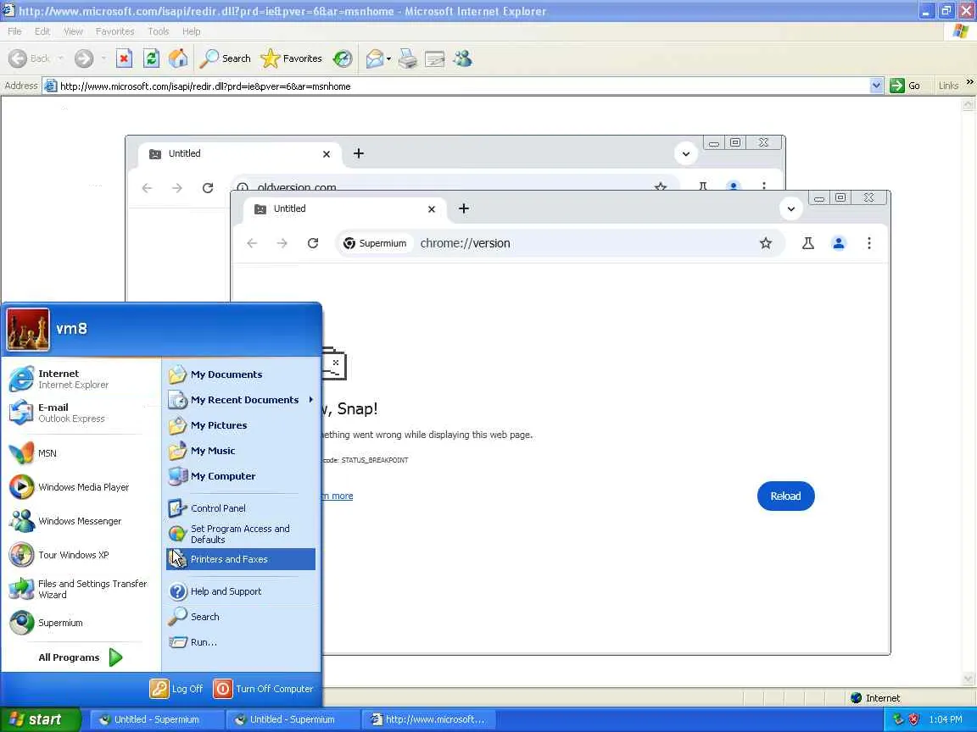
Task: Reload page in front Supermium window
Action: point(313,243)
